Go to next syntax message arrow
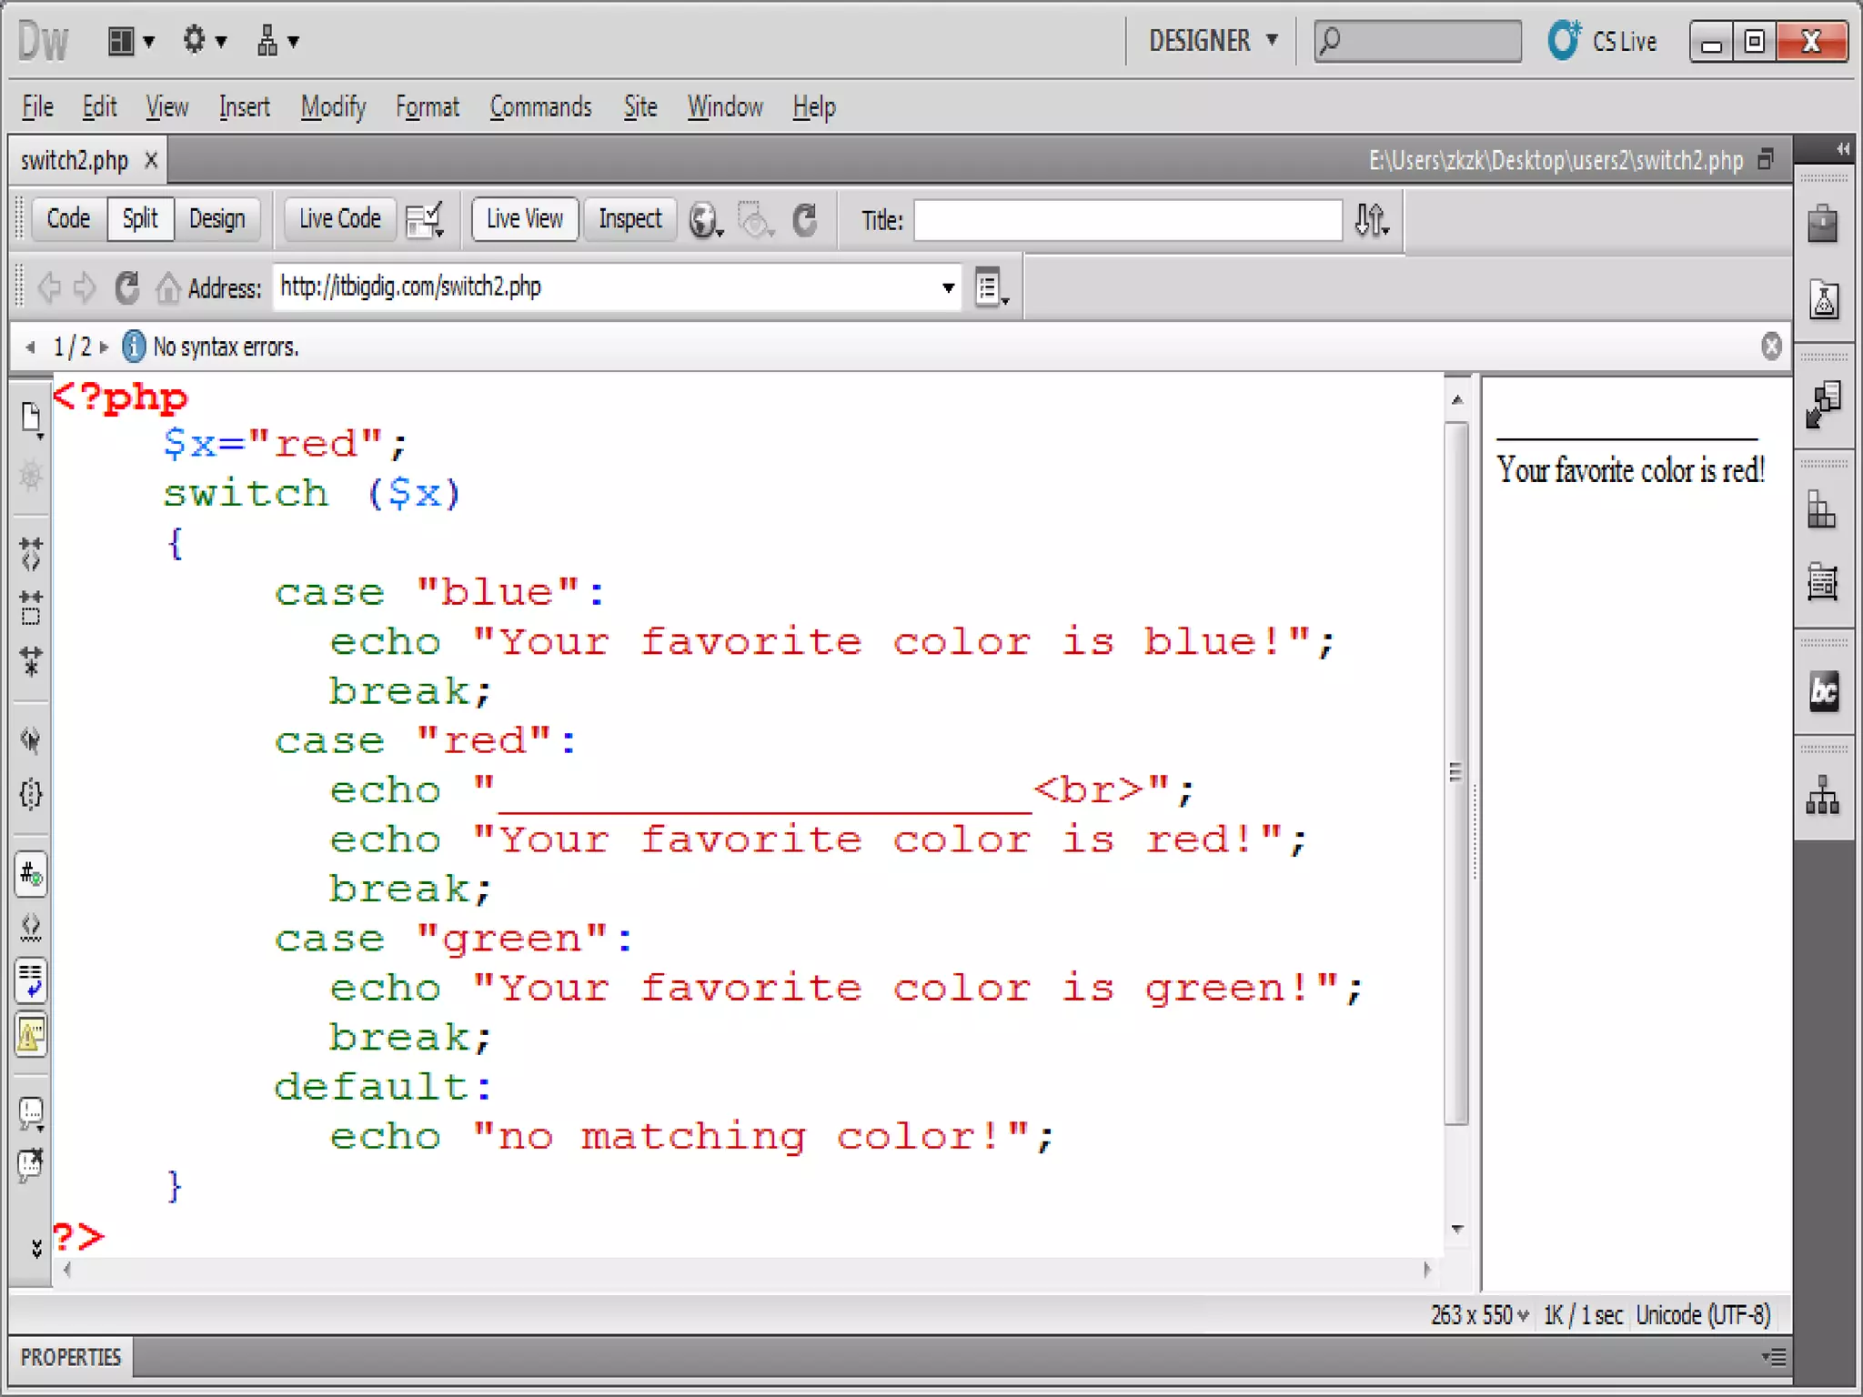Image resolution: width=1863 pixels, height=1397 pixels. 104,347
